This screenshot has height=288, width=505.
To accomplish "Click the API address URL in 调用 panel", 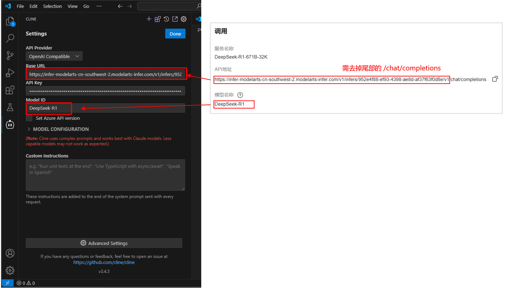I will [x=351, y=80].
